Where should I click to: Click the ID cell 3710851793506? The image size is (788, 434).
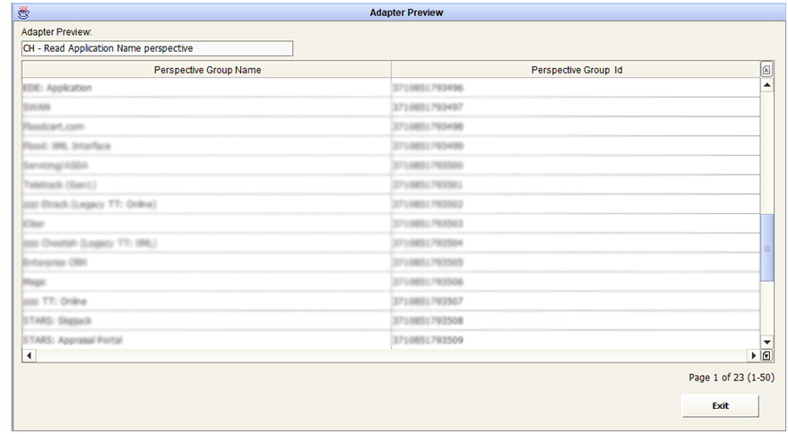point(576,282)
